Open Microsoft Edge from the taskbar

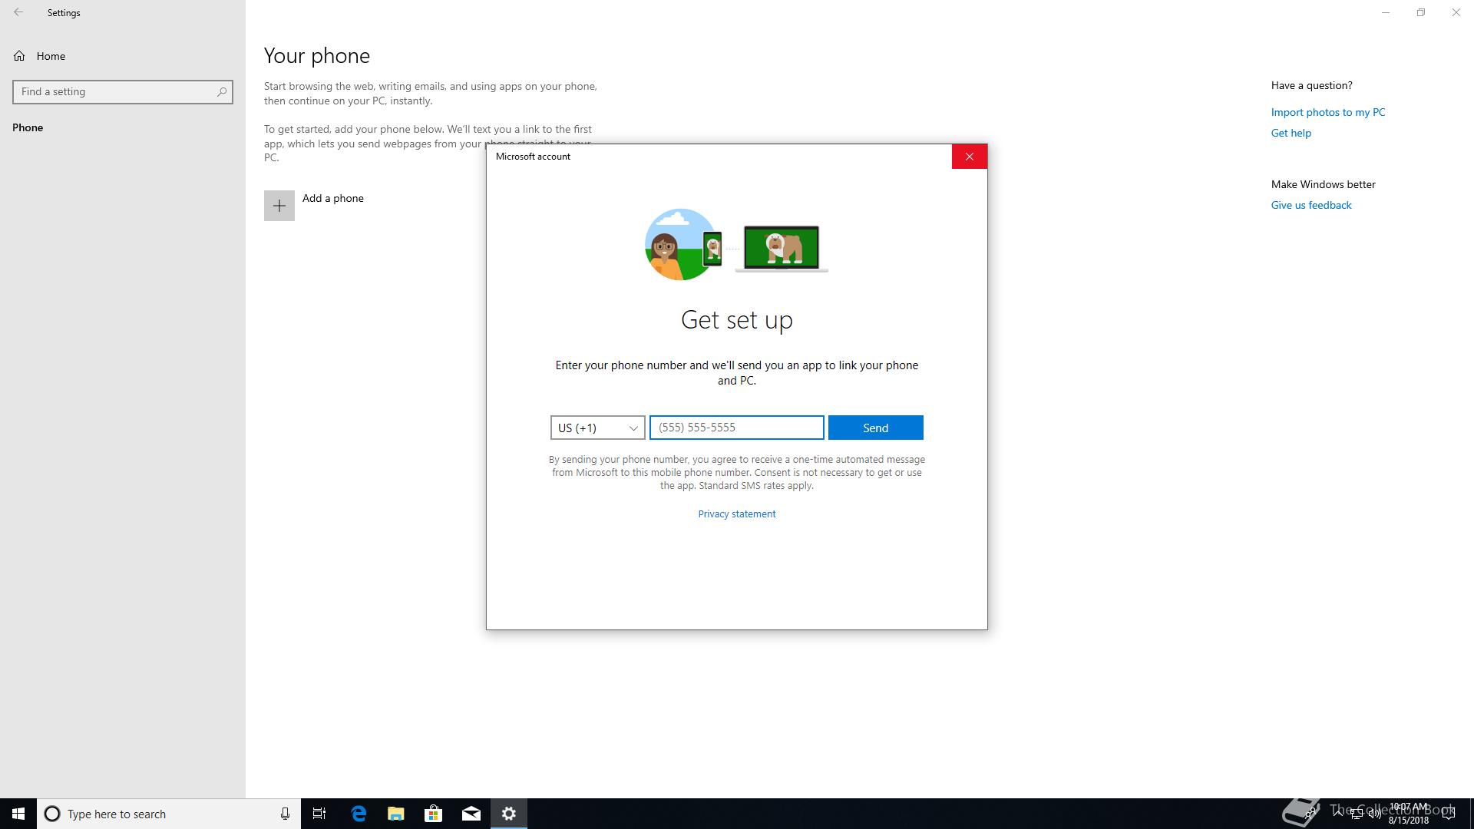[359, 814]
